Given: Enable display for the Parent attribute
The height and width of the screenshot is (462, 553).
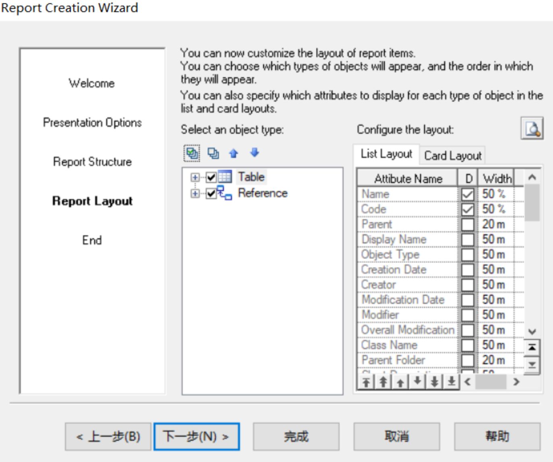Looking at the screenshot, I should tap(467, 224).
